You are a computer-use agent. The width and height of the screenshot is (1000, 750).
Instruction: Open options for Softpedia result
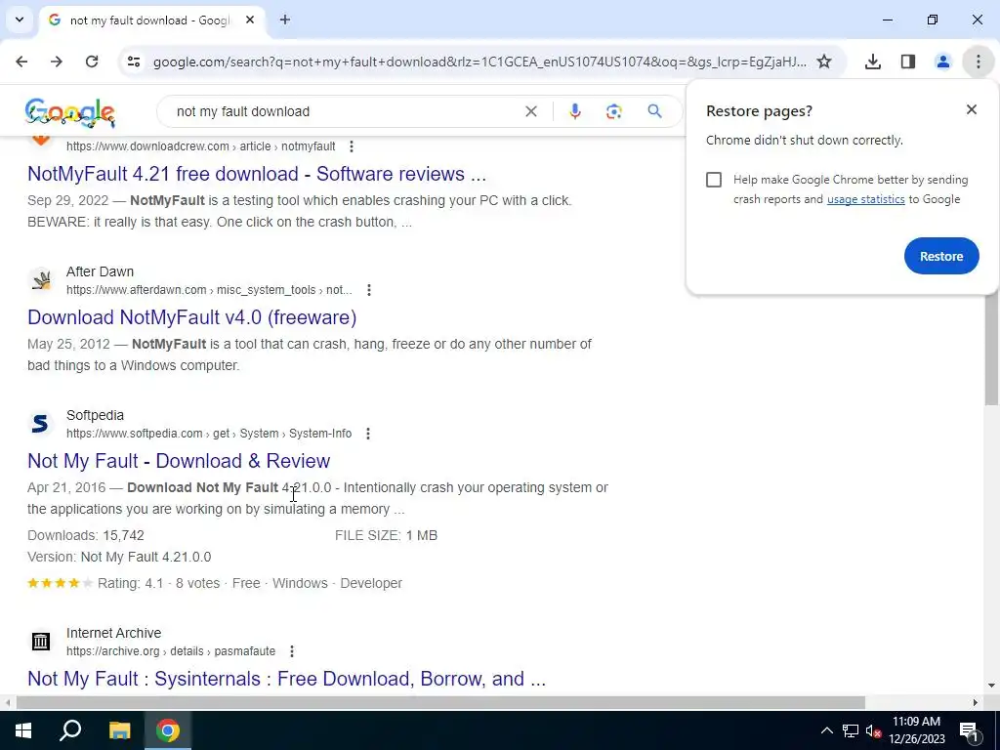(368, 434)
